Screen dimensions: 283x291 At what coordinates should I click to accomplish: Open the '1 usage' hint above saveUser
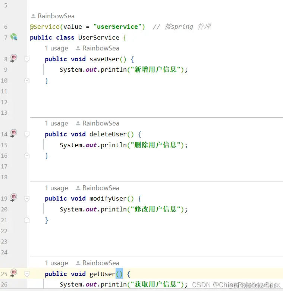(x=57, y=49)
